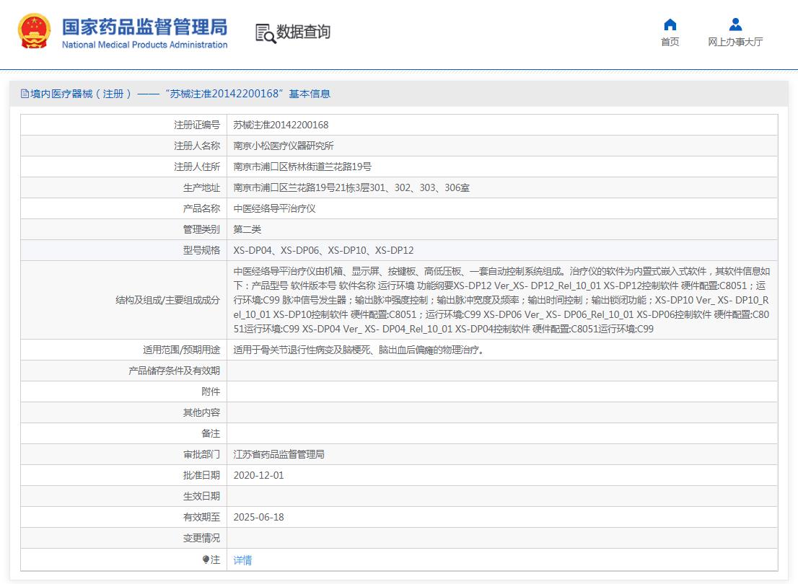Viewport: 798px width, 584px height.
Task: Click the 有效期至 label
Action: pos(201,517)
